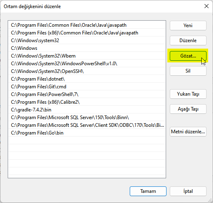Select the C:\Windows\system32 entry
Screen dimensions: 213x203
pyautogui.click(x=87, y=41)
